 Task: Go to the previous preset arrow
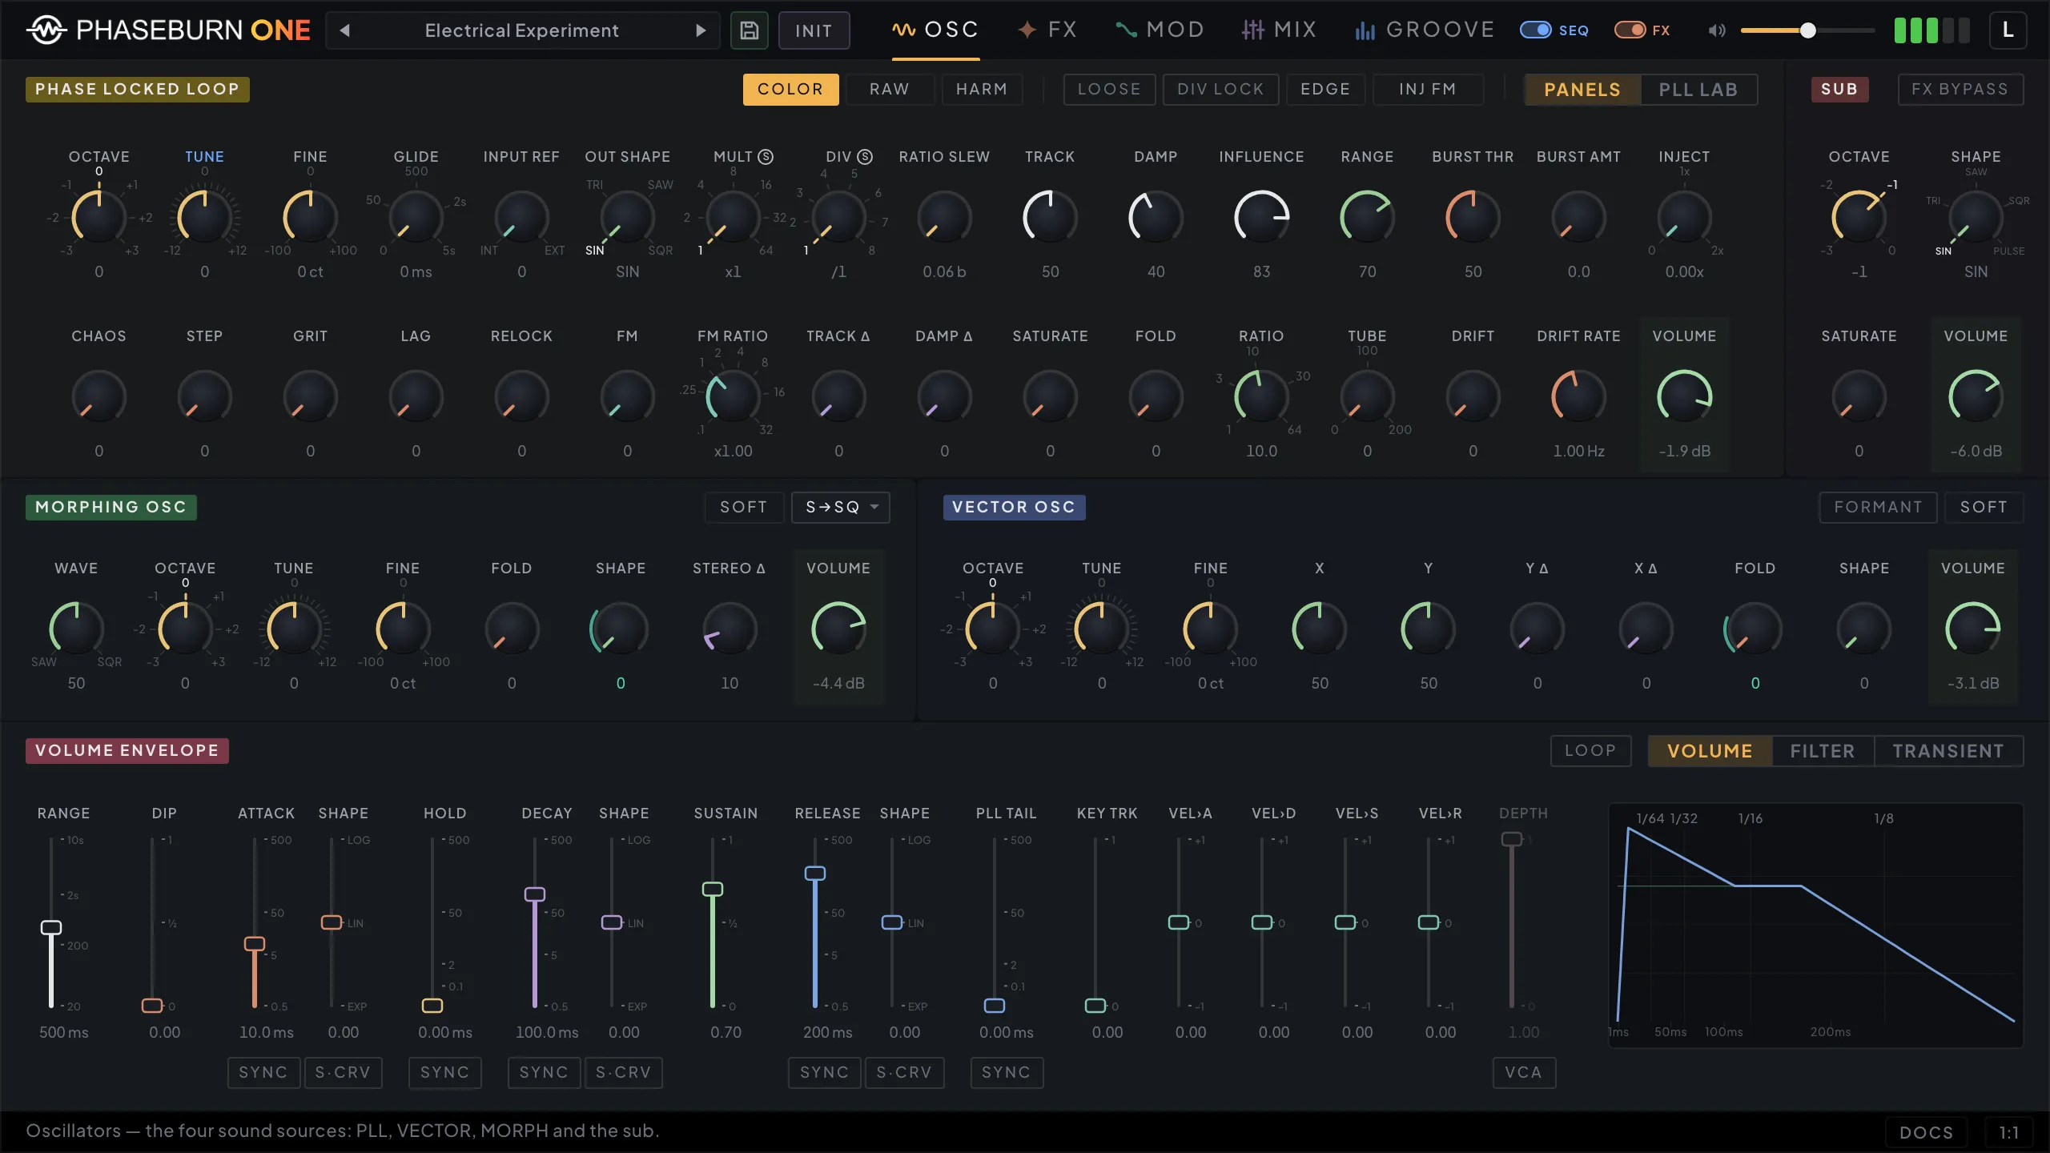pos(345,30)
